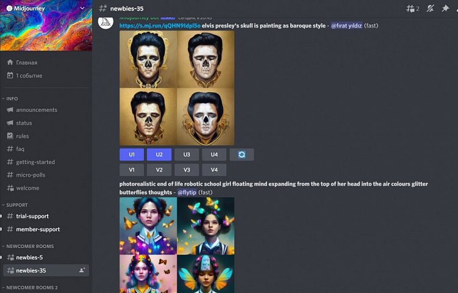Viewport: 458px width, 293px height.
Task: Click the newbies-35 title in header
Action: [x=127, y=9]
